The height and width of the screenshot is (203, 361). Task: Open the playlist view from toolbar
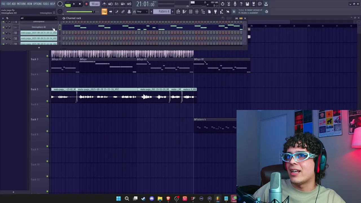pyautogui.click(x=178, y=12)
